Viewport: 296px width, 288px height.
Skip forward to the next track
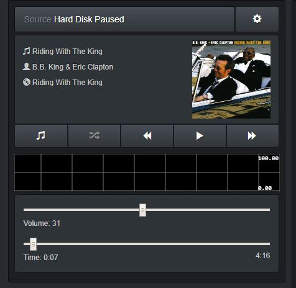(x=252, y=136)
